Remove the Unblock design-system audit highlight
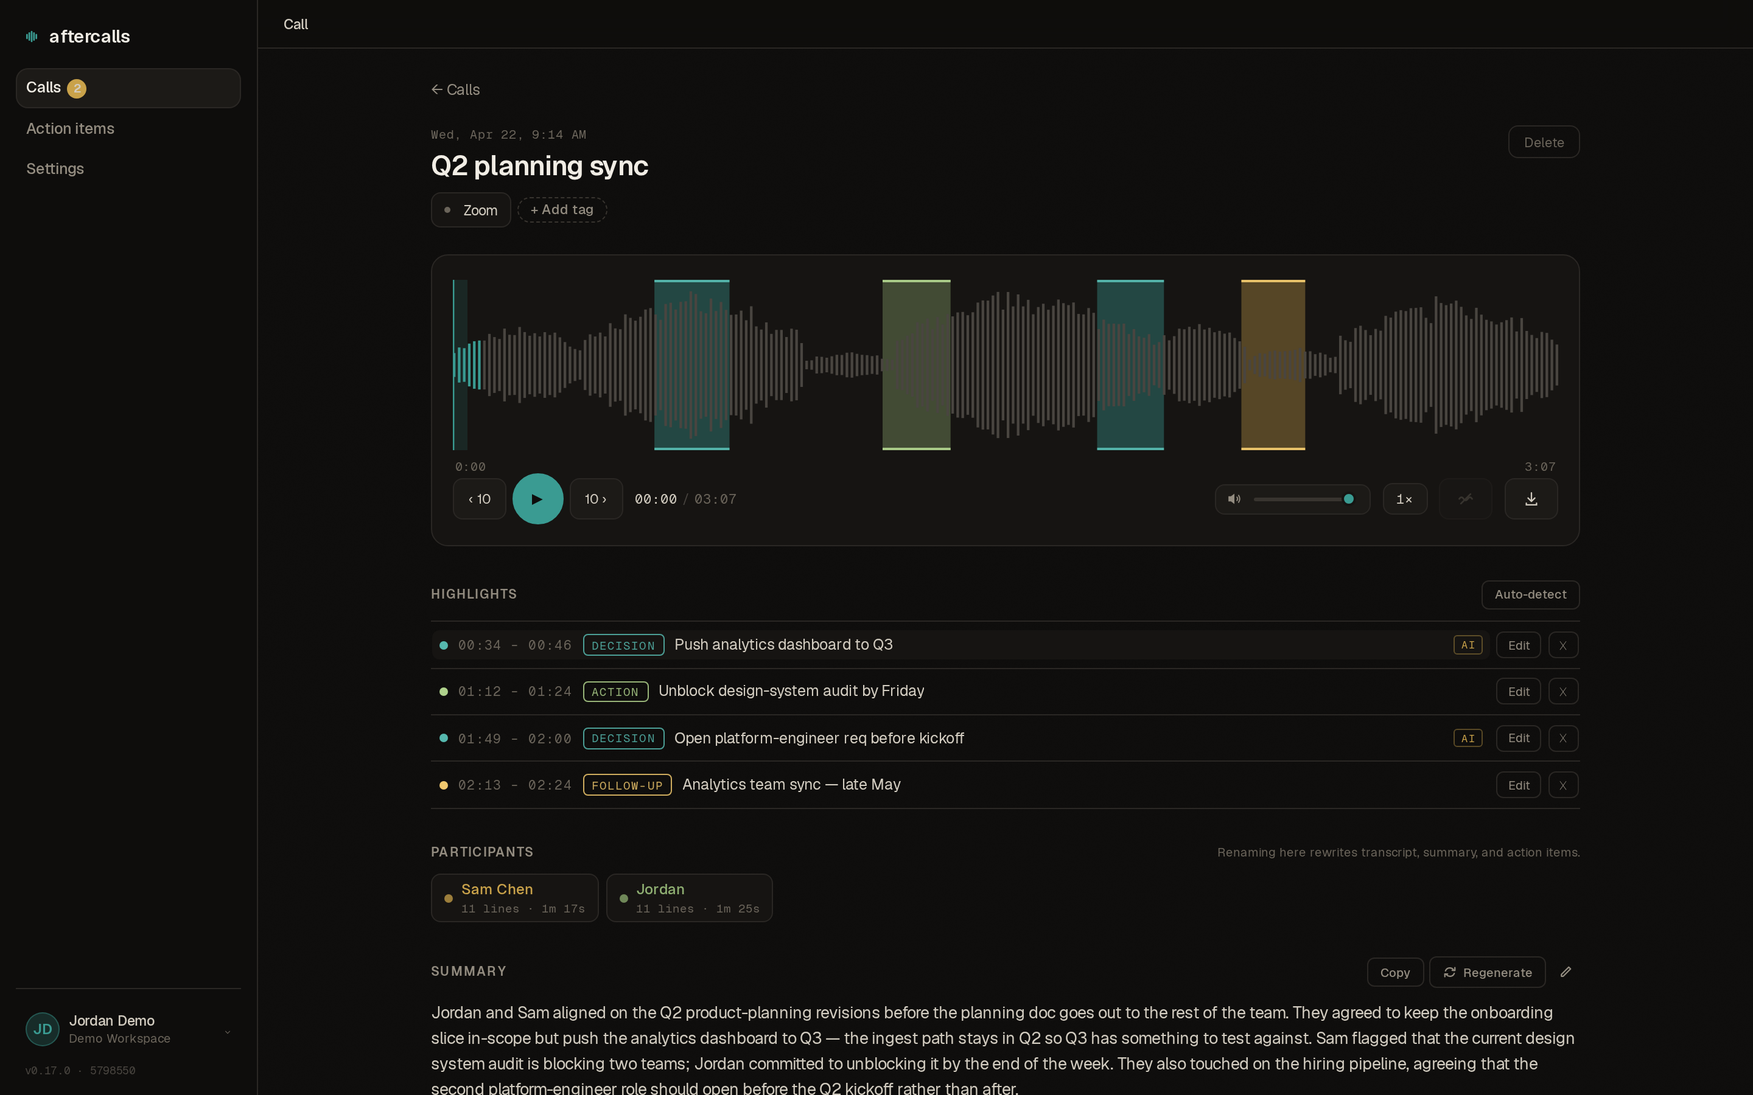 [x=1563, y=692]
